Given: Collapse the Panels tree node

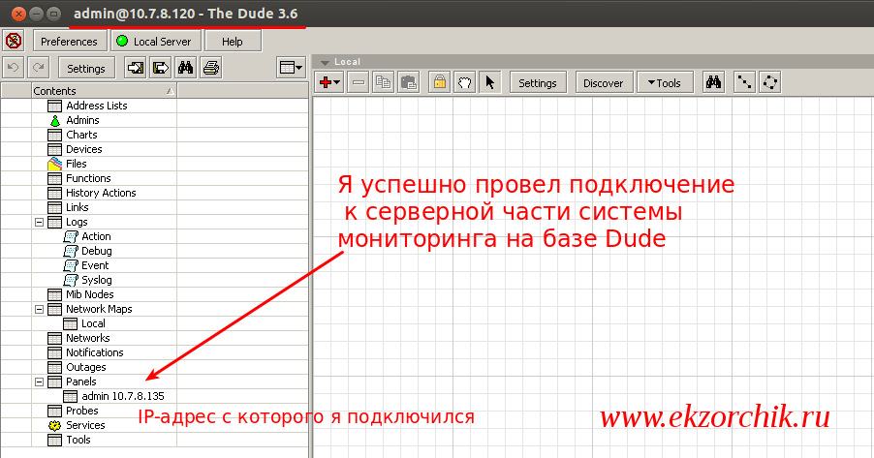Looking at the screenshot, I should click(39, 382).
